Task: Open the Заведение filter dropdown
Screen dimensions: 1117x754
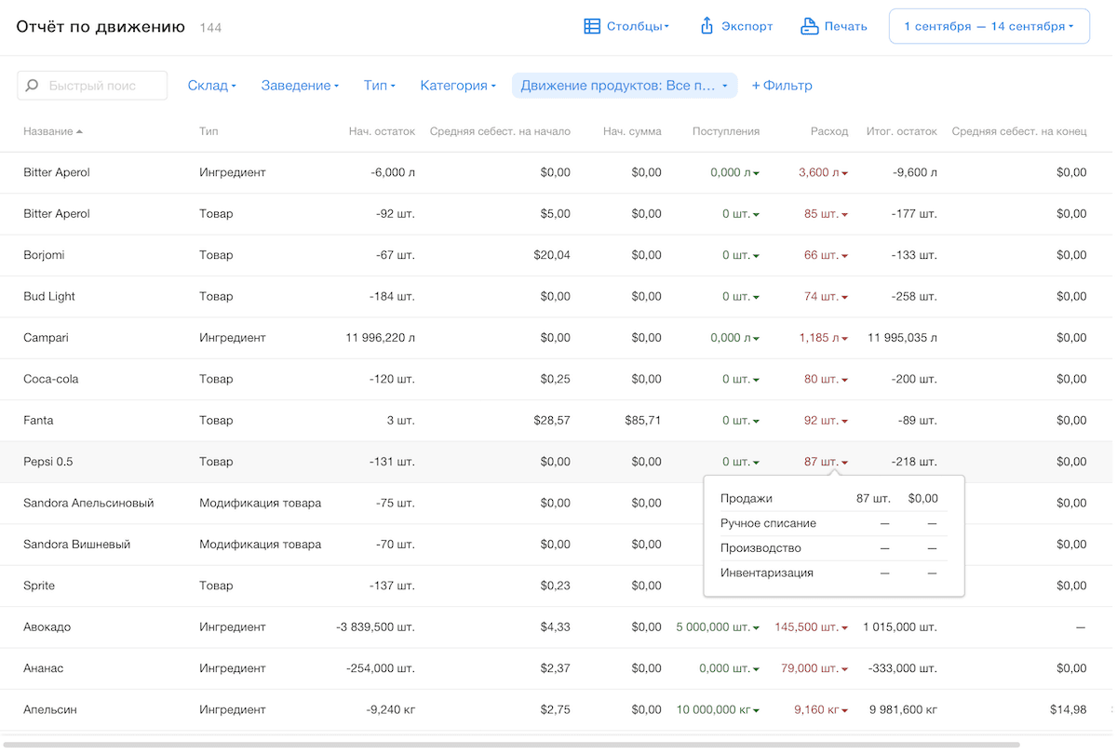Action: click(300, 86)
